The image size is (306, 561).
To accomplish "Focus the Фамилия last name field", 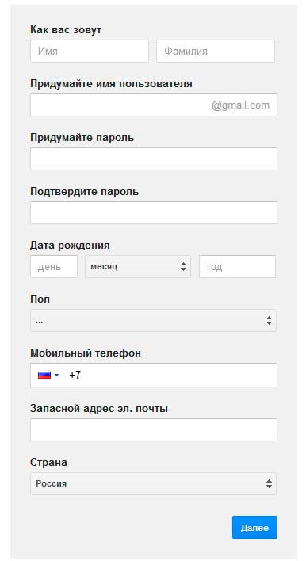I will click(216, 51).
